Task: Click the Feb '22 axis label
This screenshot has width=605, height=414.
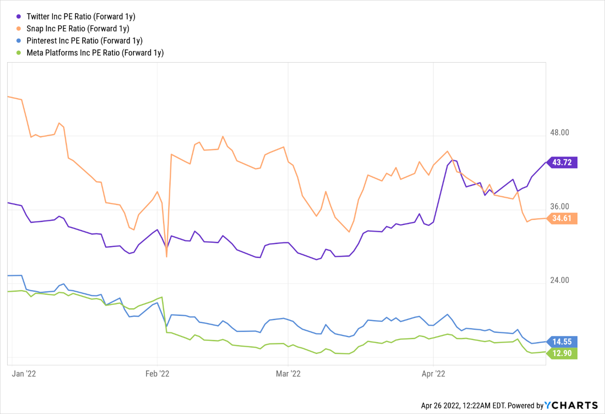Action: point(157,373)
